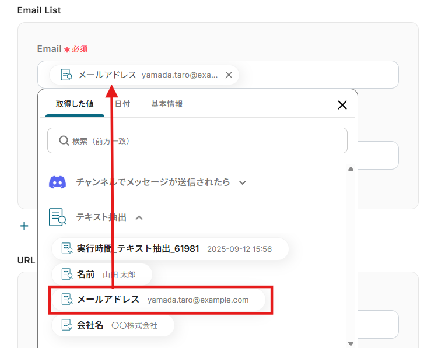Click the Discord logo icon
445x348 pixels.
[57, 182]
